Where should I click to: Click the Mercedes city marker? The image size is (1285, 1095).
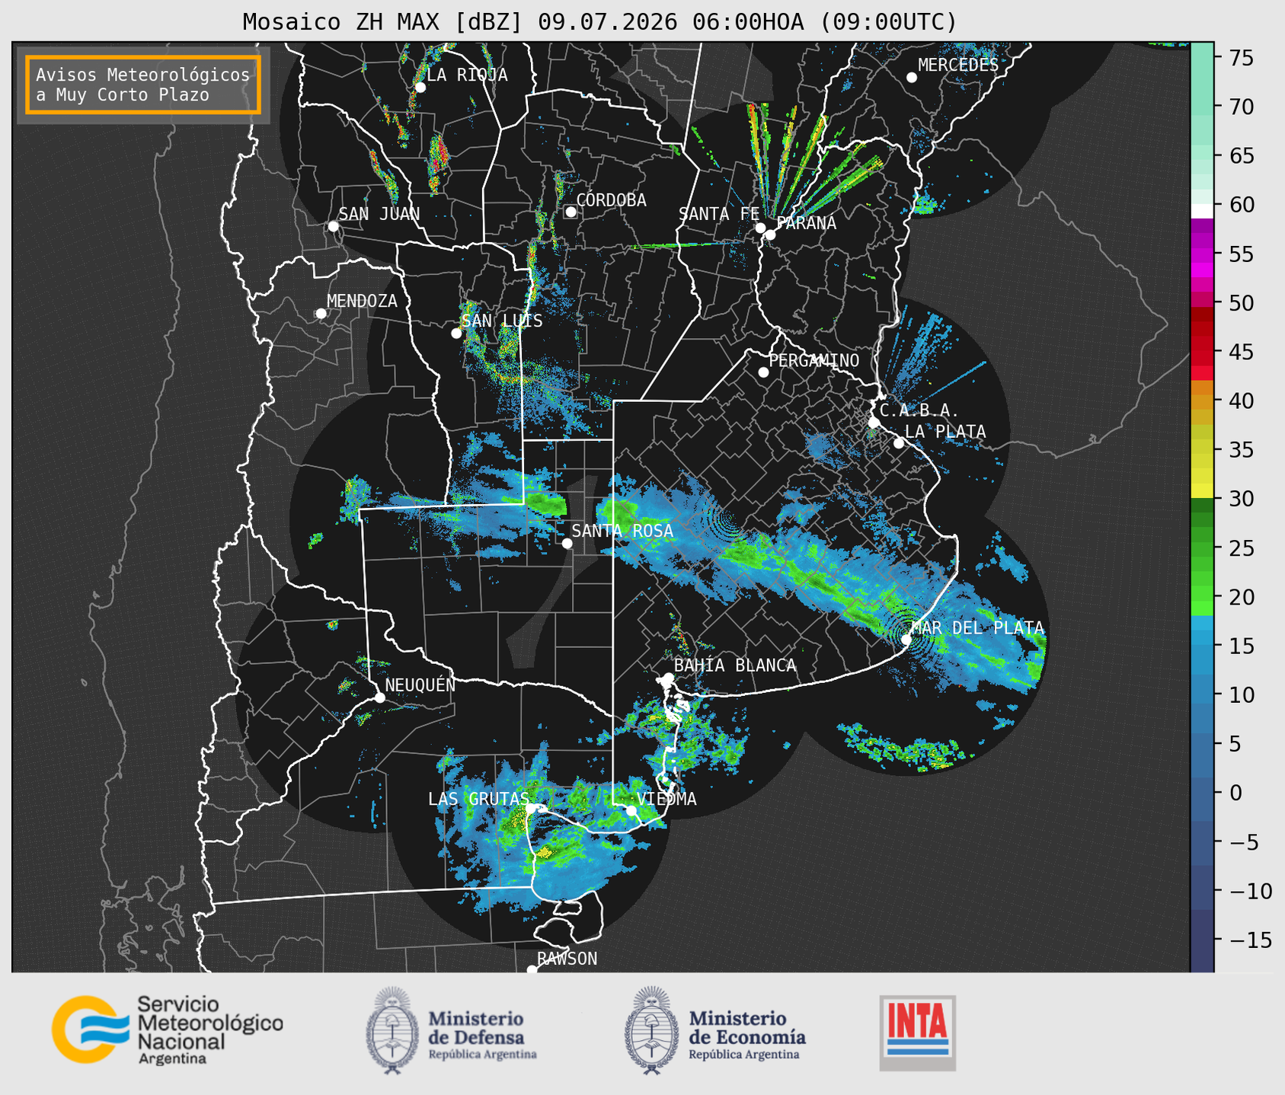click(x=912, y=78)
